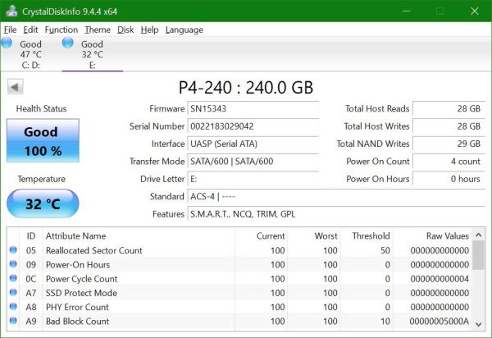Click the P4-240 : 240.0 GB disk title
The width and height of the screenshot is (492, 338).
[x=246, y=87]
